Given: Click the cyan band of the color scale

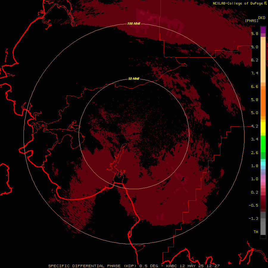Looking at the screenshot, I should (x=263, y=163).
